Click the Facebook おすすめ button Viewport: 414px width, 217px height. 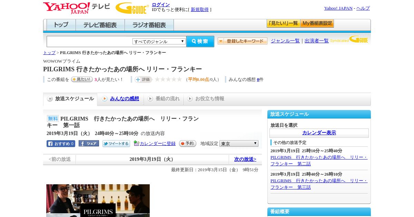pos(61,144)
